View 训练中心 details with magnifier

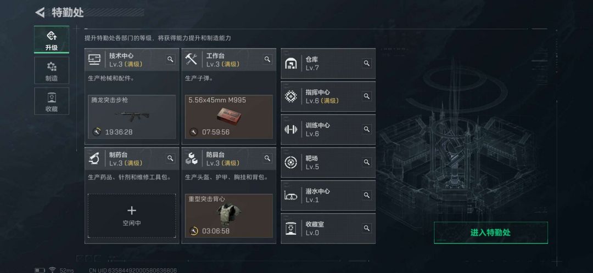366,129
